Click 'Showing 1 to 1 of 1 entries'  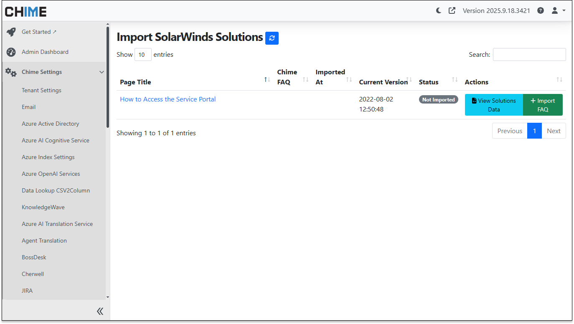point(156,133)
